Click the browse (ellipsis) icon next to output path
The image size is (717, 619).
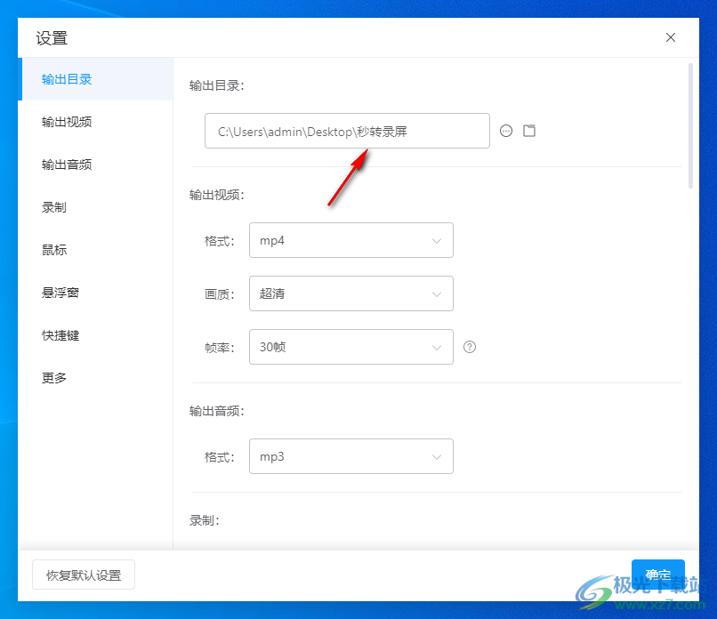[506, 132]
